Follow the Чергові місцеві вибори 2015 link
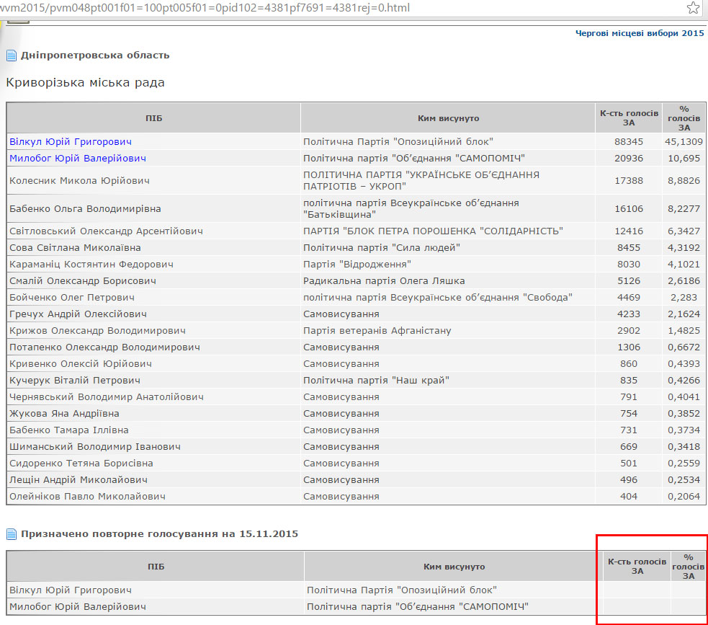The height and width of the screenshot is (625, 708). click(x=639, y=33)
